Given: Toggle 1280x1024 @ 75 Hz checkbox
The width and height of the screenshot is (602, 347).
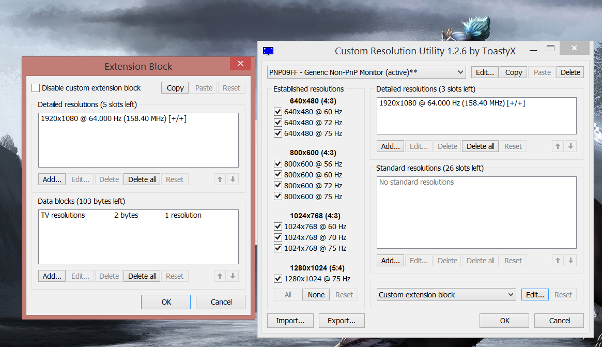Looking at the screenshot, I should (x=278, y=279).
